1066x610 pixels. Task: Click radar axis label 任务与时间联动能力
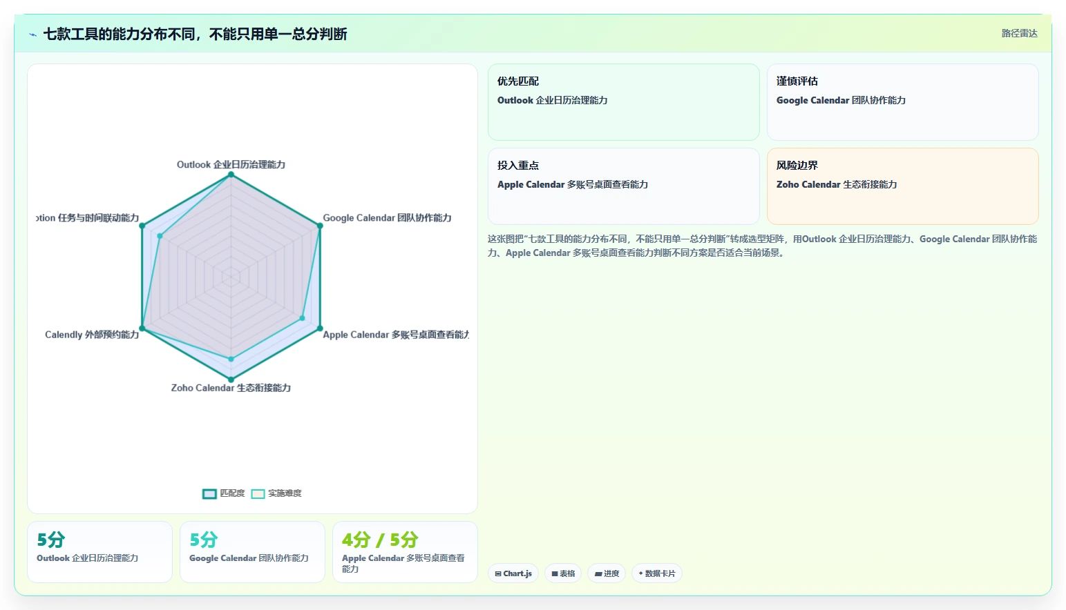(x=88, y=217)
